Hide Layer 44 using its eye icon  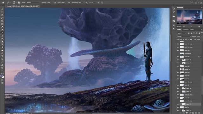(178, 50)
